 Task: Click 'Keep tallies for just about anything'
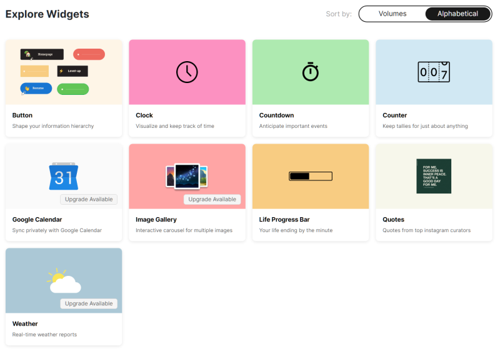(425, 126)
